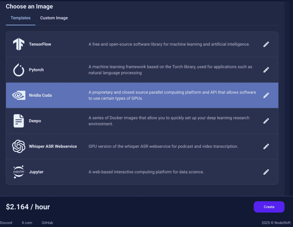Select the Deepo template name
Viewport: 293px width, 227px height.
35,121
